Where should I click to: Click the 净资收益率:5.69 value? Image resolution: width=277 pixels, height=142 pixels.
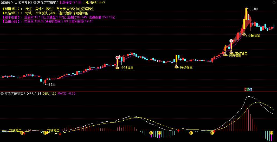pos(56,21)
